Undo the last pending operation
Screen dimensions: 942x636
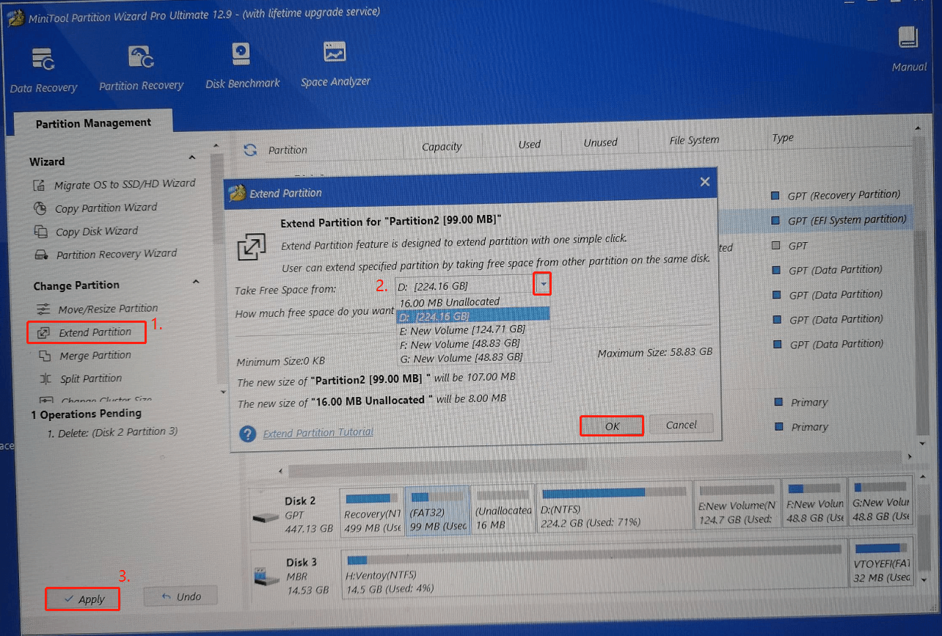pyautogui.click(x=180, y=597)
